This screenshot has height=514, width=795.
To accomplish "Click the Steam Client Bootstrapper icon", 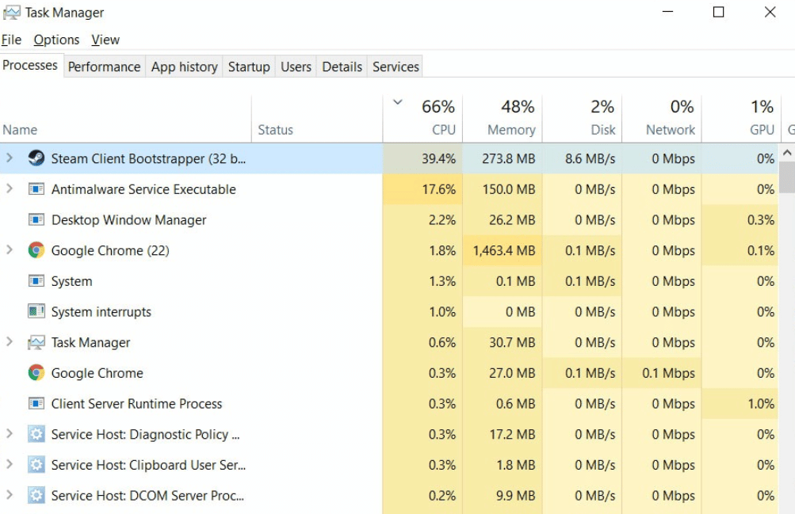I will coord(36,158).
